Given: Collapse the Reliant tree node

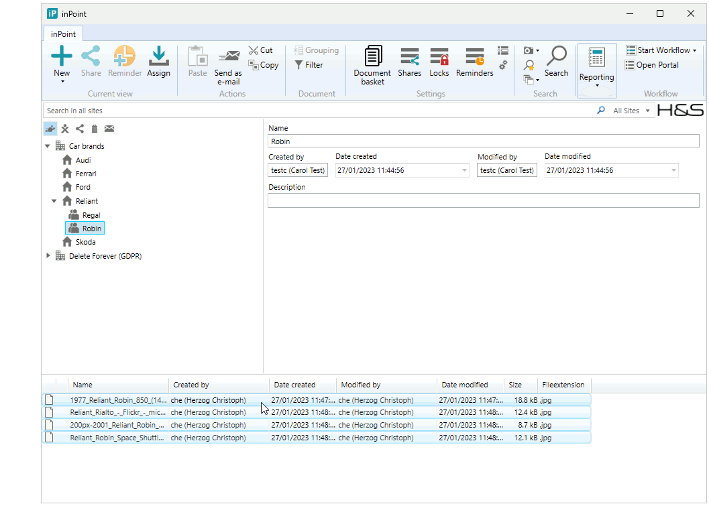Looking at the screenshot, I should pos(54,201).
